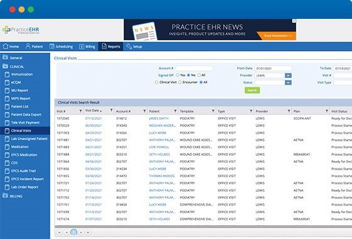Open the Home menu tab
Screen dimensions: 352x239
[11, 47]
